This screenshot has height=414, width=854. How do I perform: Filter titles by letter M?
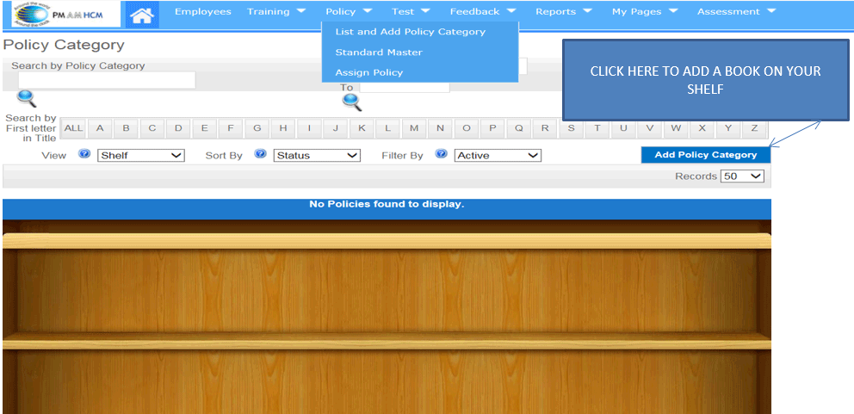pyautogui.click(x=414, y=128)
